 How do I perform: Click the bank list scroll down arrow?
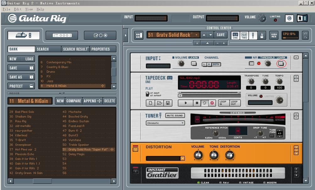pos(114,87)
